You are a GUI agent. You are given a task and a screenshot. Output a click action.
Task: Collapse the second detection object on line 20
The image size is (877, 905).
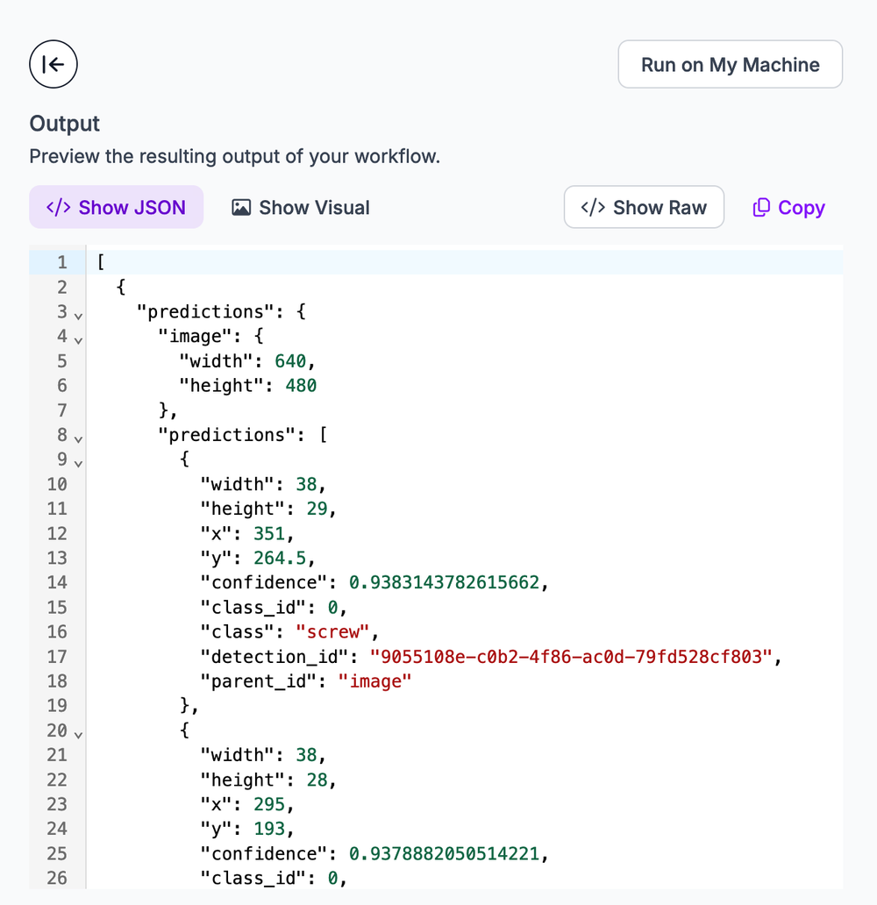[77, 733]
